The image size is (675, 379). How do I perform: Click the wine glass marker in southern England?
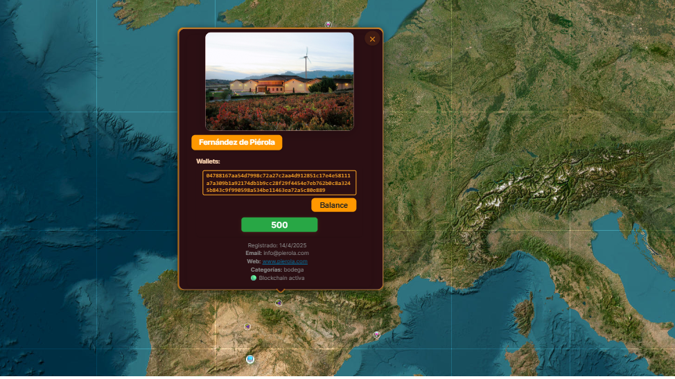click(328, 24)
